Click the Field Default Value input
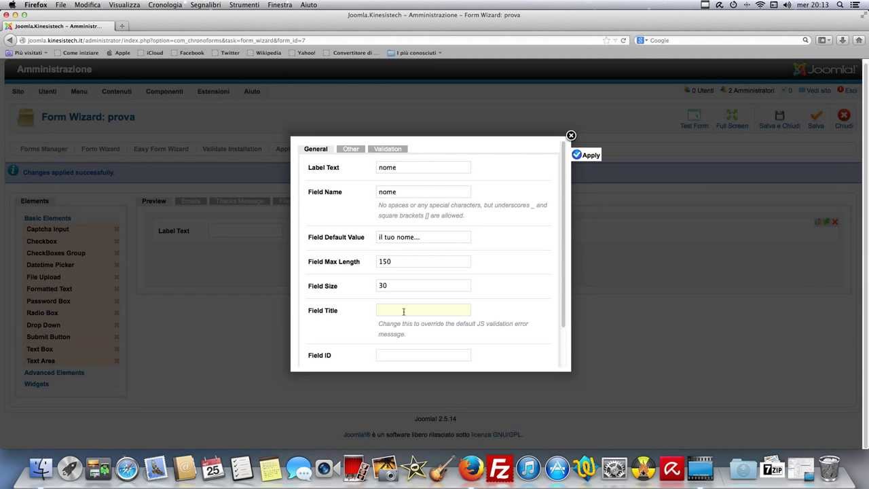 [x=423, y=237]
